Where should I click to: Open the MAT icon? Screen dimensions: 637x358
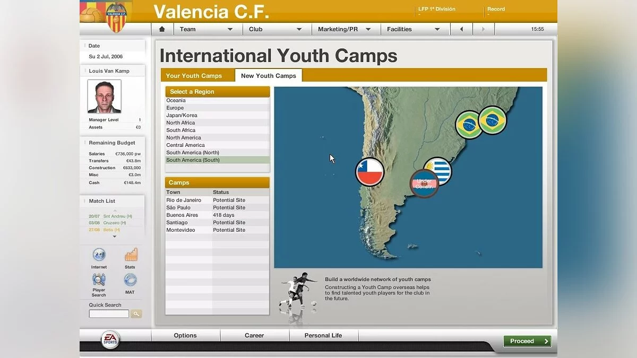tap(130, 280)
